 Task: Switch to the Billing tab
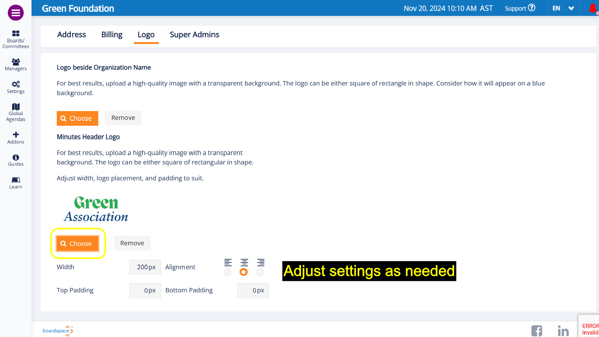click(x=112, y=35)
